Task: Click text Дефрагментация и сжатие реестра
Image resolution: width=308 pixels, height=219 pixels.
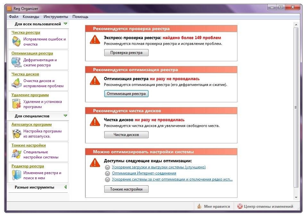Action: pyautogui.click(x=40, y=63)
